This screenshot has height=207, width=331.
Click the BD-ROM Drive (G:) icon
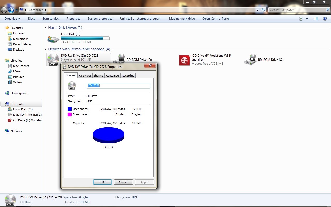click(250, 60)
